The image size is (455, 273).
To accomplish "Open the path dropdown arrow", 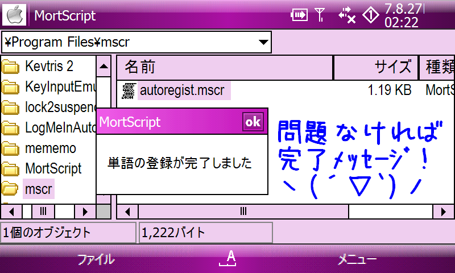I will [263, 42].
